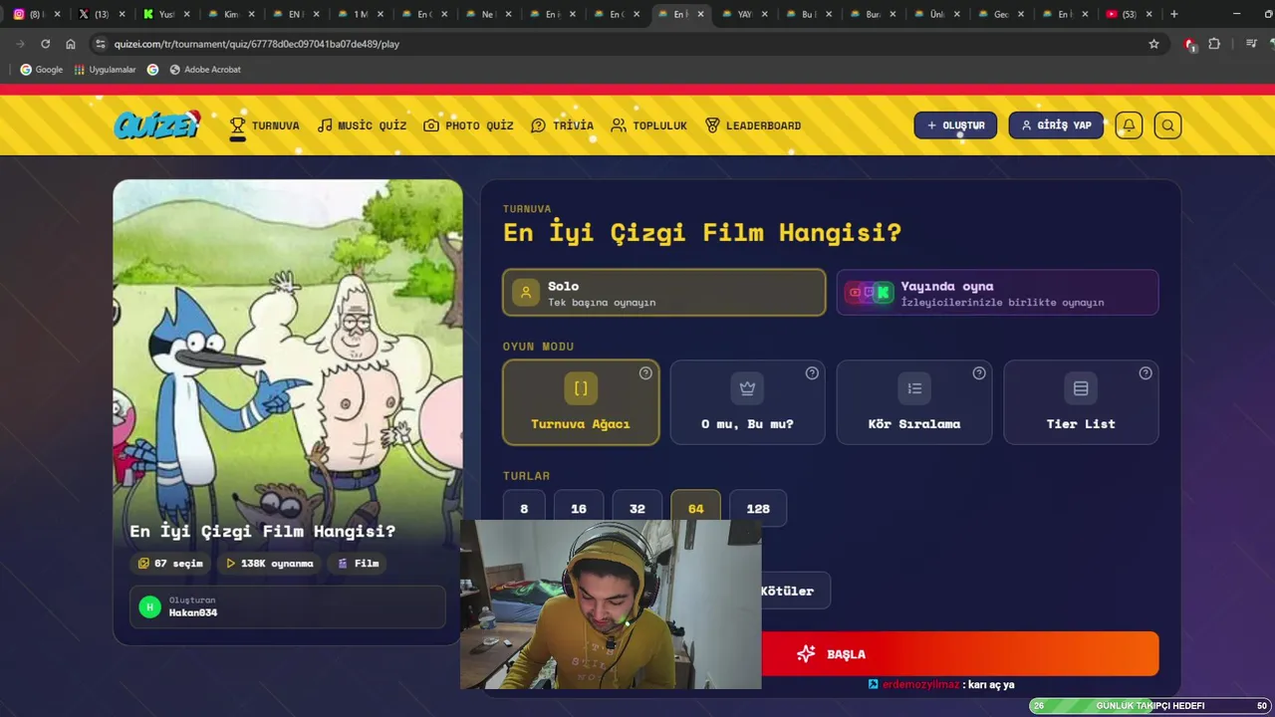Click the Giriş Yap button

pyautogui.click(x=1056, y=125)
